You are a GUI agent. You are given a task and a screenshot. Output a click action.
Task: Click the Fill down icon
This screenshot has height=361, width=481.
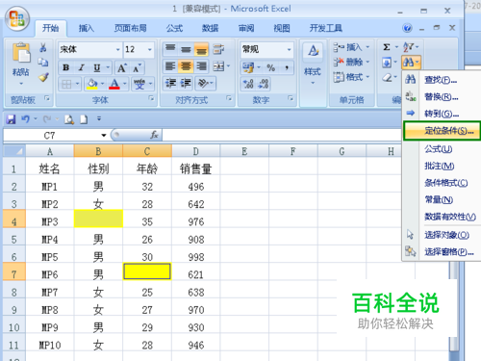click(387, 63)
